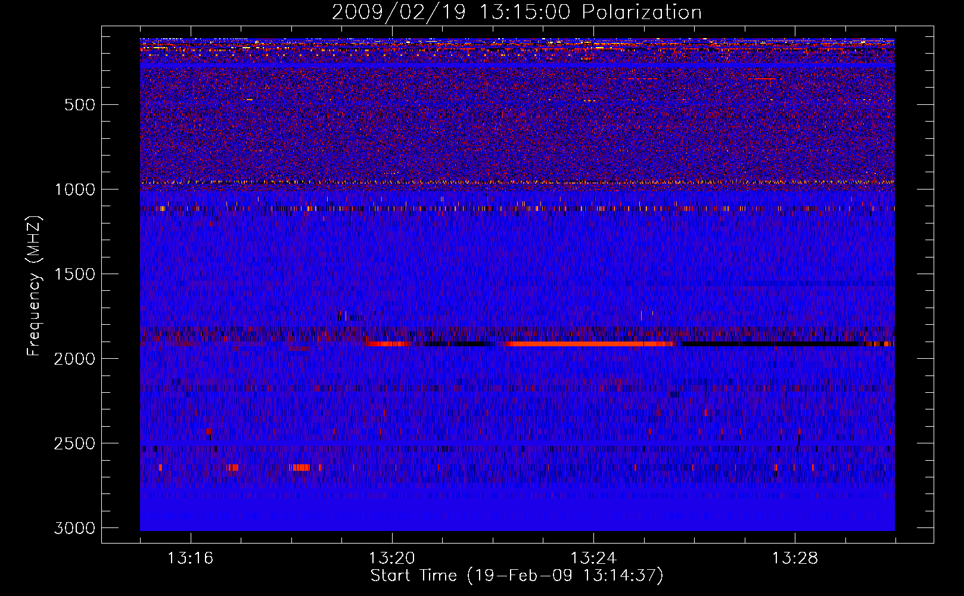Click the "Frequency (MHZ)" y-axis label

[35, 286]
